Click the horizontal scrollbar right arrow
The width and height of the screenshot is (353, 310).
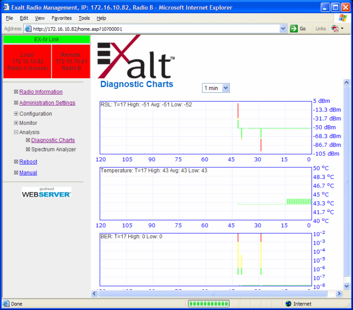[339, 293]
